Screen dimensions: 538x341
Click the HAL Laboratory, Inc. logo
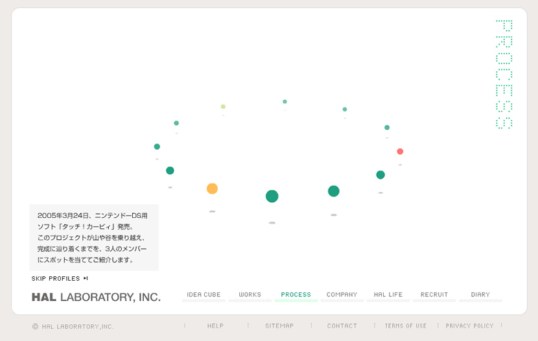tap(96, 298)
